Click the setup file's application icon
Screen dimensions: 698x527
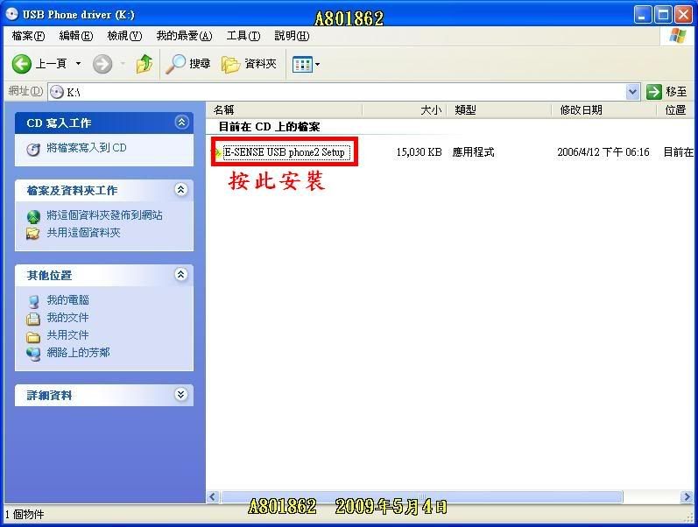pos(218,152)
